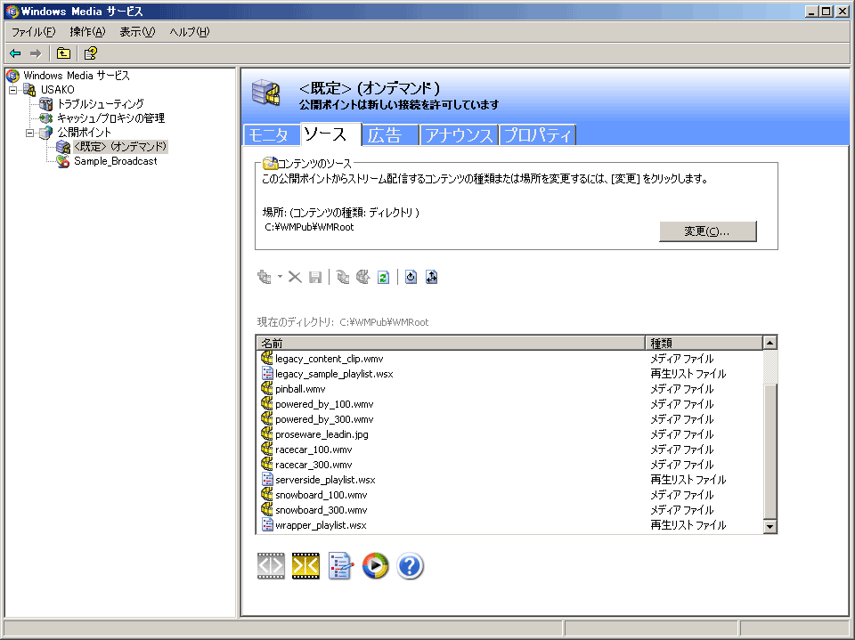Collapse the USAKO server node
The height and width of the screenshot is (640, 855).
(x=13, y=90)
